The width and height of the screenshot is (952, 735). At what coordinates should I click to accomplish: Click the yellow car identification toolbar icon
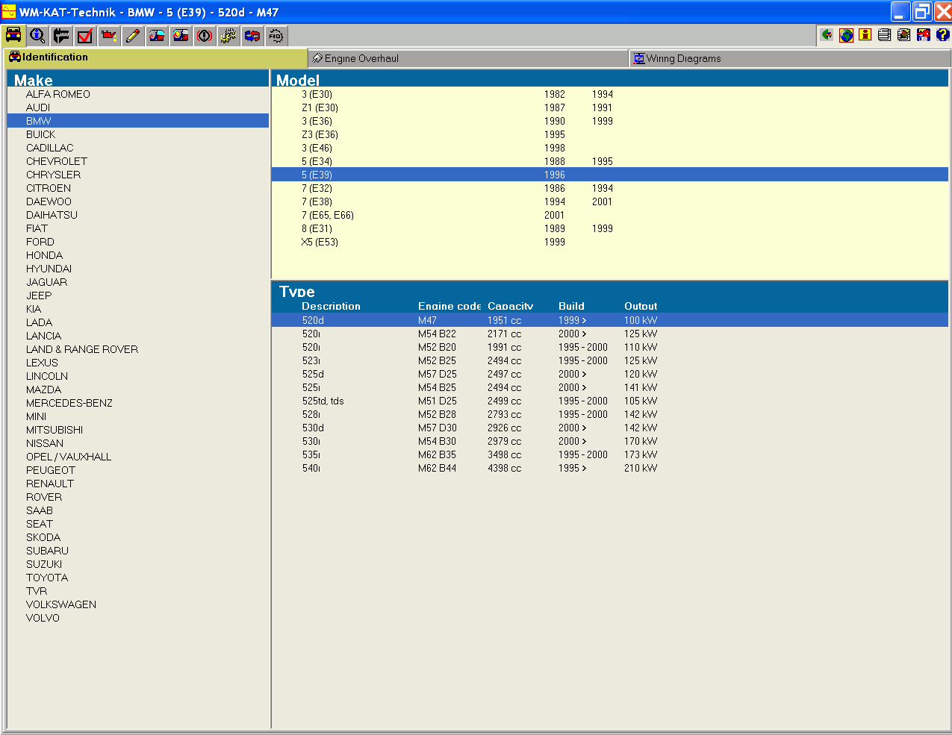(13, 35)
